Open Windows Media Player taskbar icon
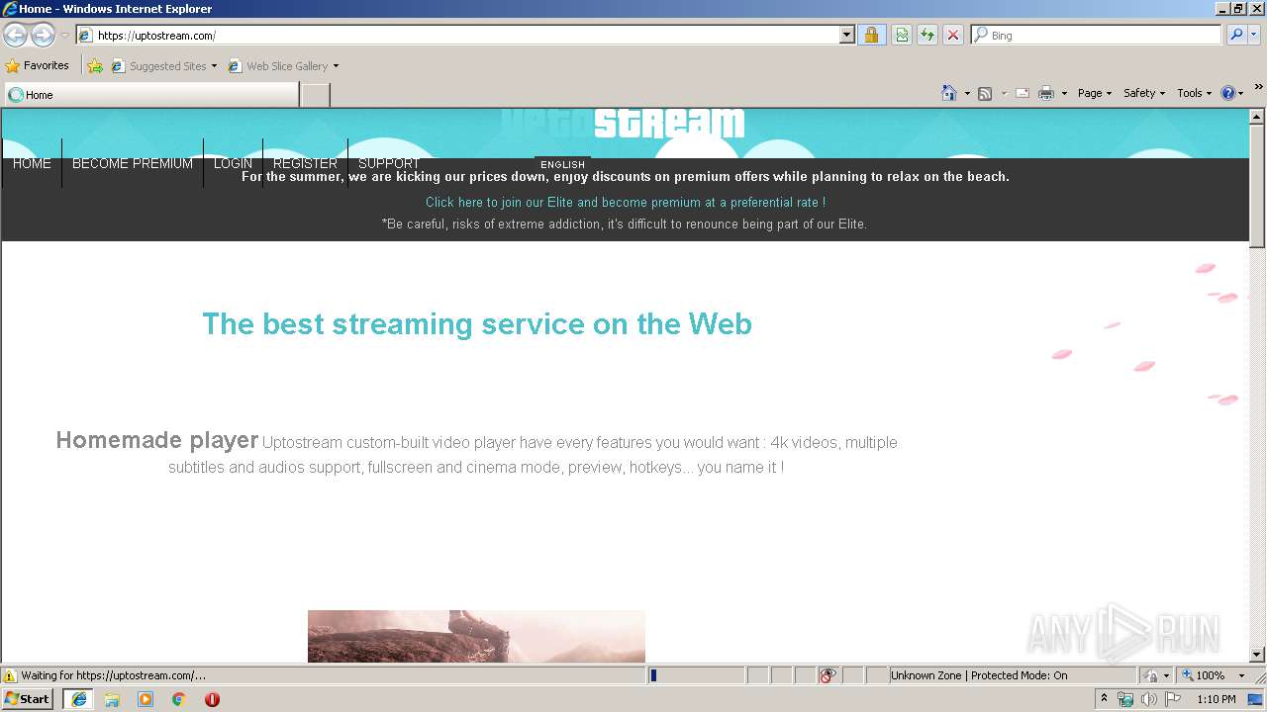Image resolution: width=1267 pixels, height=712 pixels. tap(146, 699)
